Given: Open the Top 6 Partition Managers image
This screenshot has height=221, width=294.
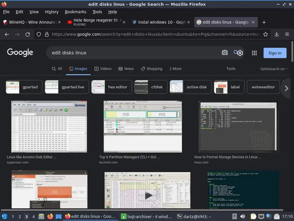Looking at the screenshot, I should 143,127.
